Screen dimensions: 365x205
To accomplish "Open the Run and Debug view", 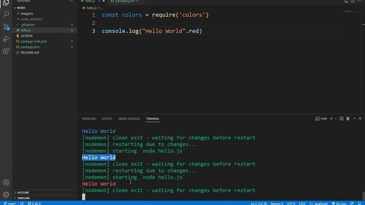I will 6,39.
